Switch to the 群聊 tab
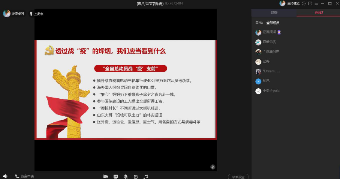The image size is (340, 179). (274, 13)
